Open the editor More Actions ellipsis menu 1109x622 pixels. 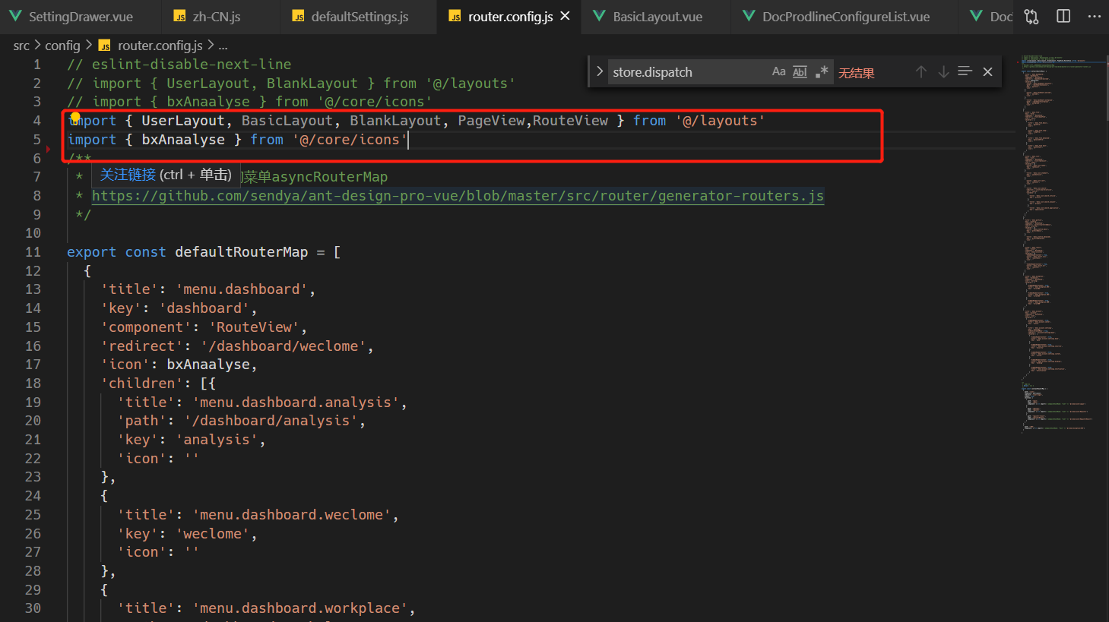click(1093, 16)
